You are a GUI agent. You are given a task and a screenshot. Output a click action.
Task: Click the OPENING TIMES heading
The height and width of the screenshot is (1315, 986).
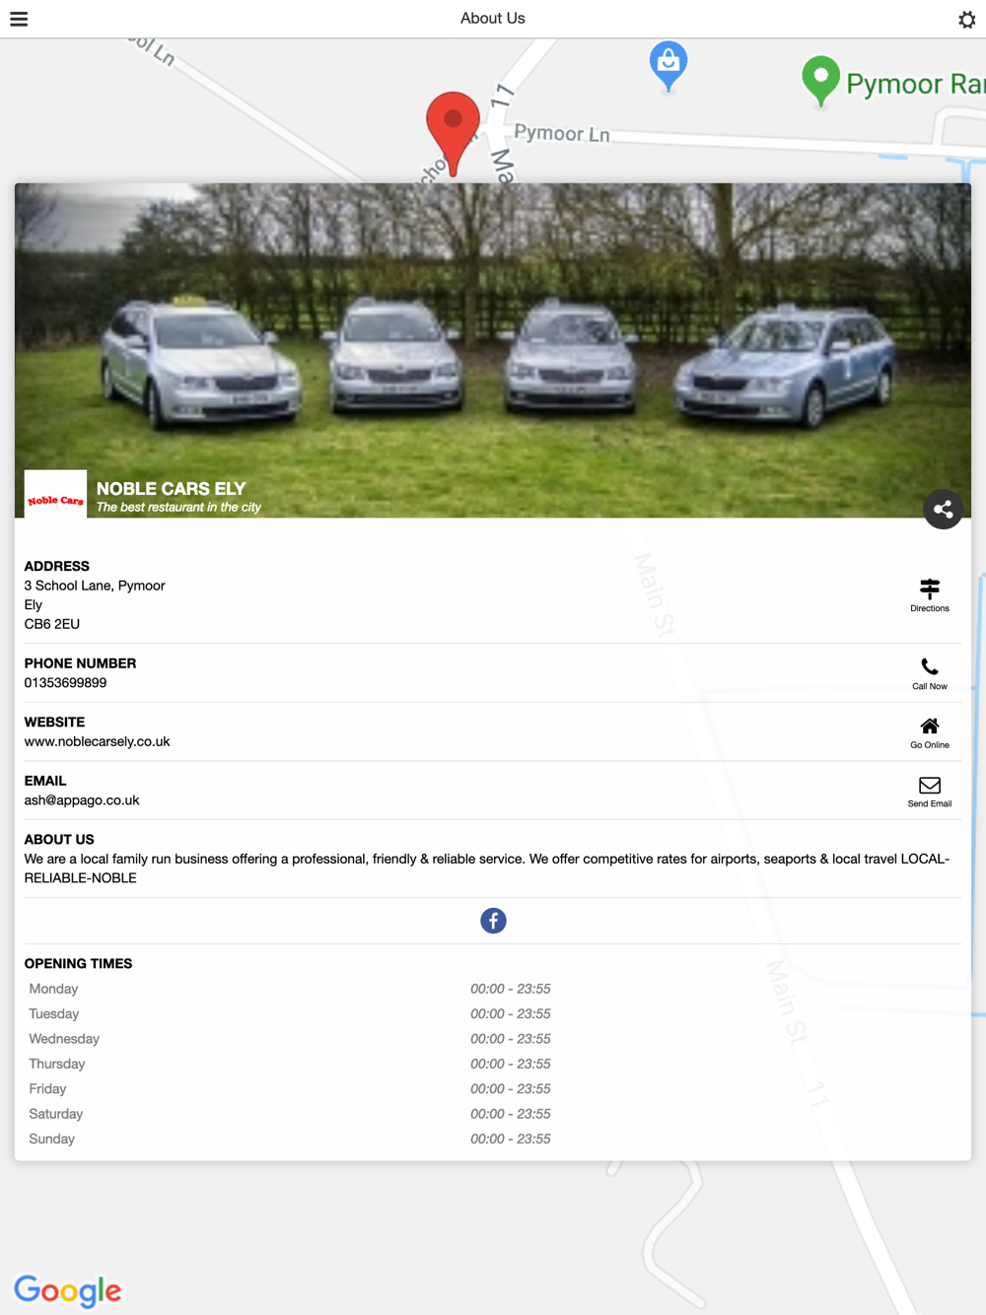78,964
